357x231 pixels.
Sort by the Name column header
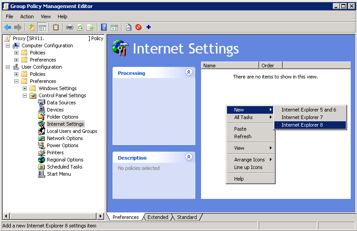(230, 66)
